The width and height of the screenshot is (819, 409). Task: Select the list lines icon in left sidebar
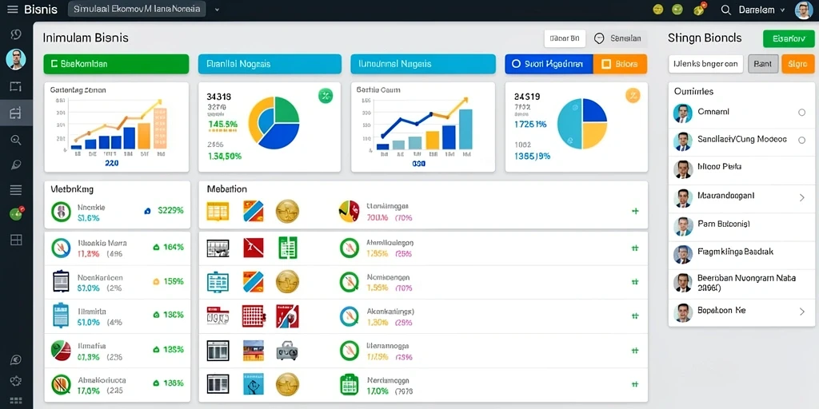click(x=16, y=190)
